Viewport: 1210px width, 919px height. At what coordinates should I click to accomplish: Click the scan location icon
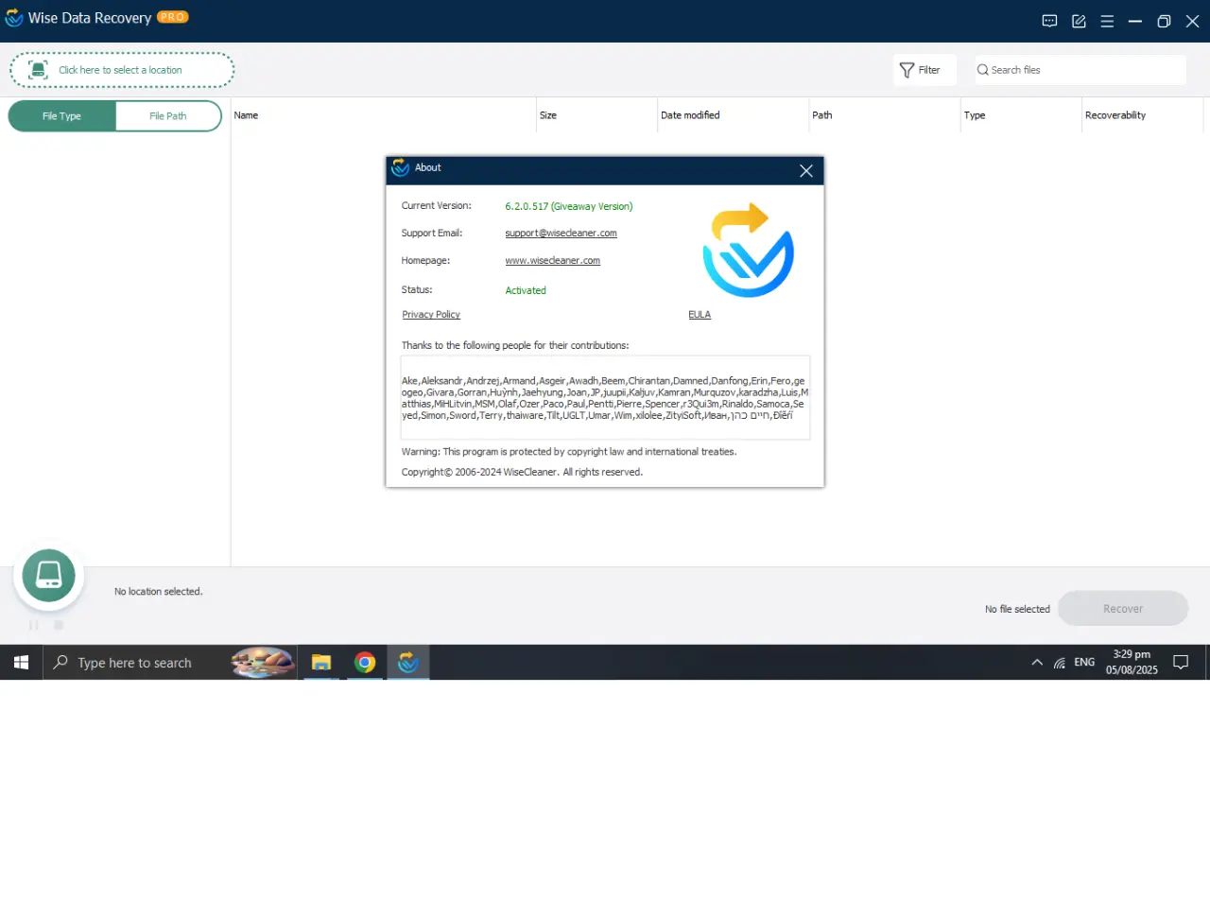point(38,70)
